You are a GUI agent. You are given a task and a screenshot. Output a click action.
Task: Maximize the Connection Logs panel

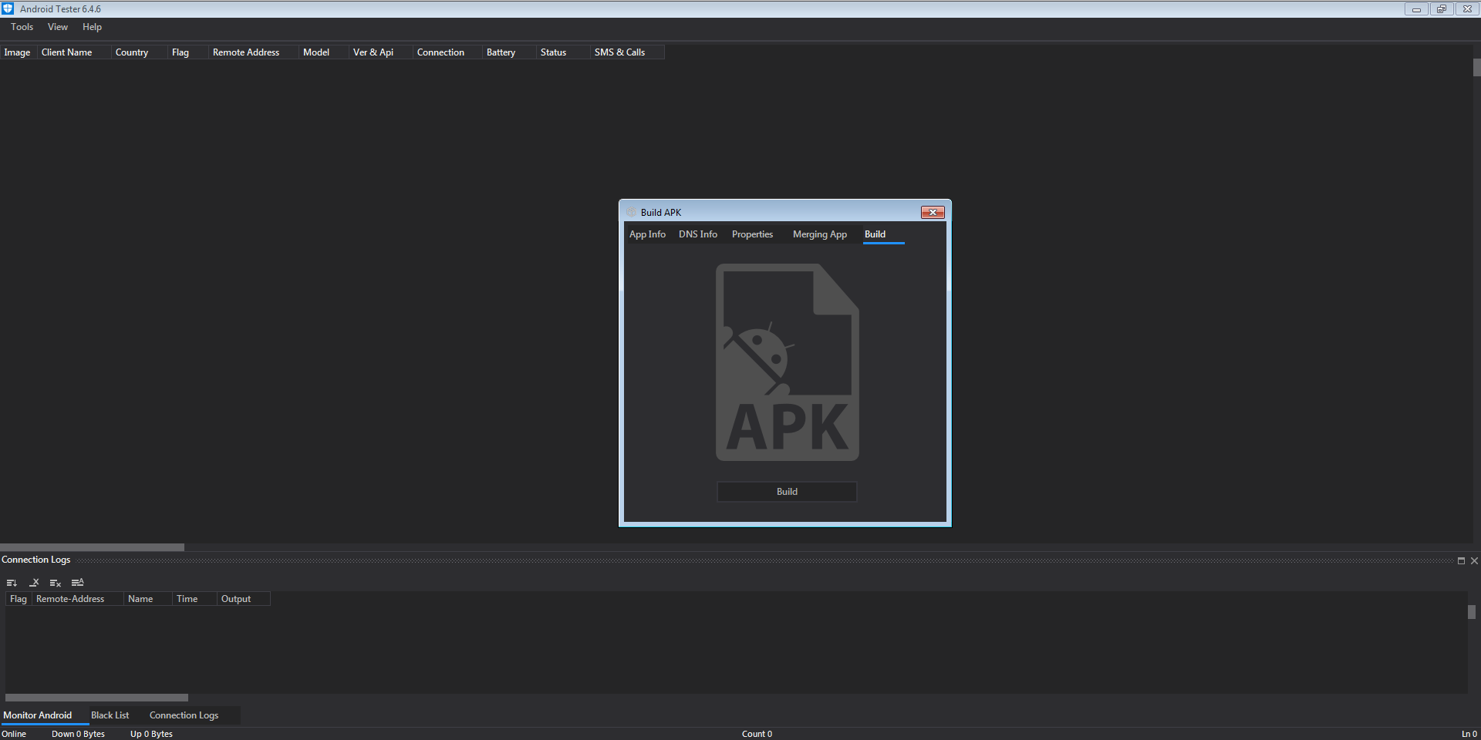point(1461,560)
